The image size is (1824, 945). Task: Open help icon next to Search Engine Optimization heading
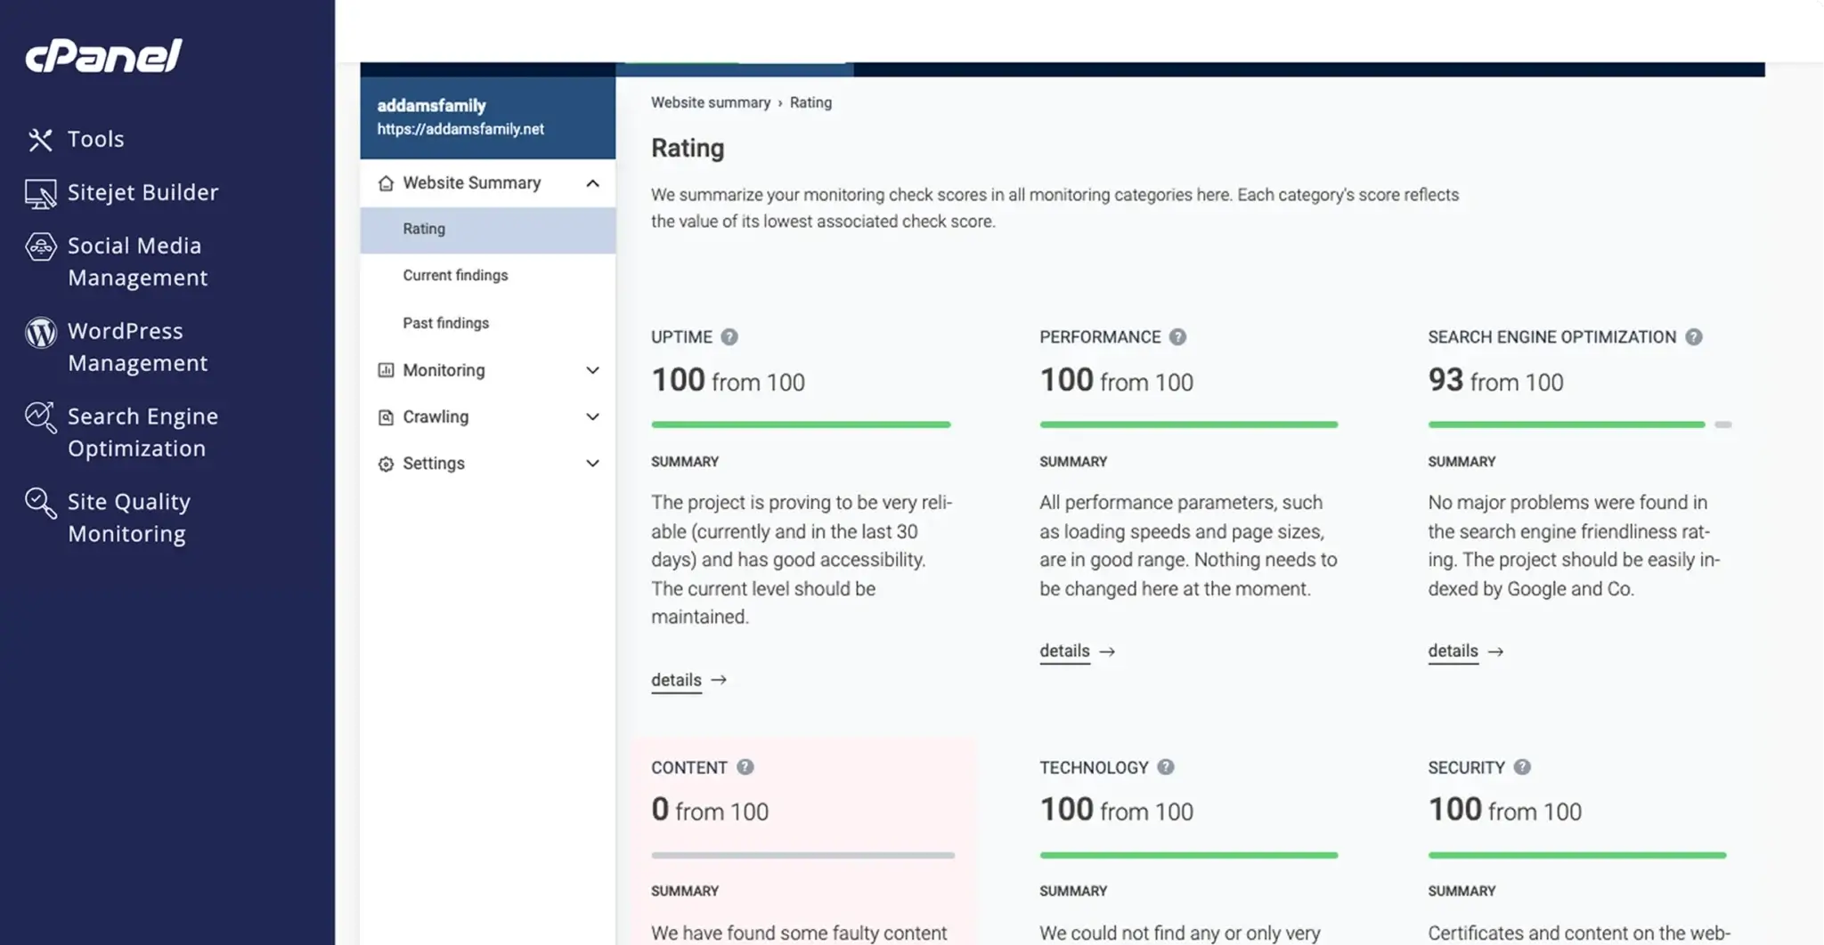(x=1693, y=337)
